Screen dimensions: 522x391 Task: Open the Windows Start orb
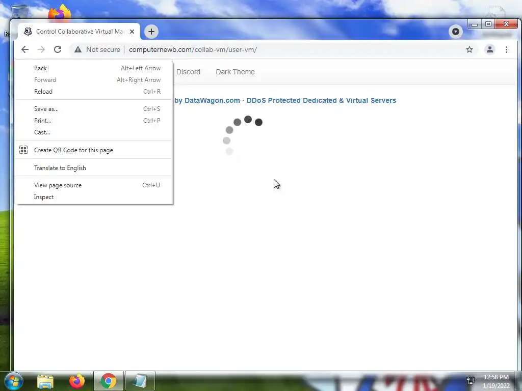point(14,381)
